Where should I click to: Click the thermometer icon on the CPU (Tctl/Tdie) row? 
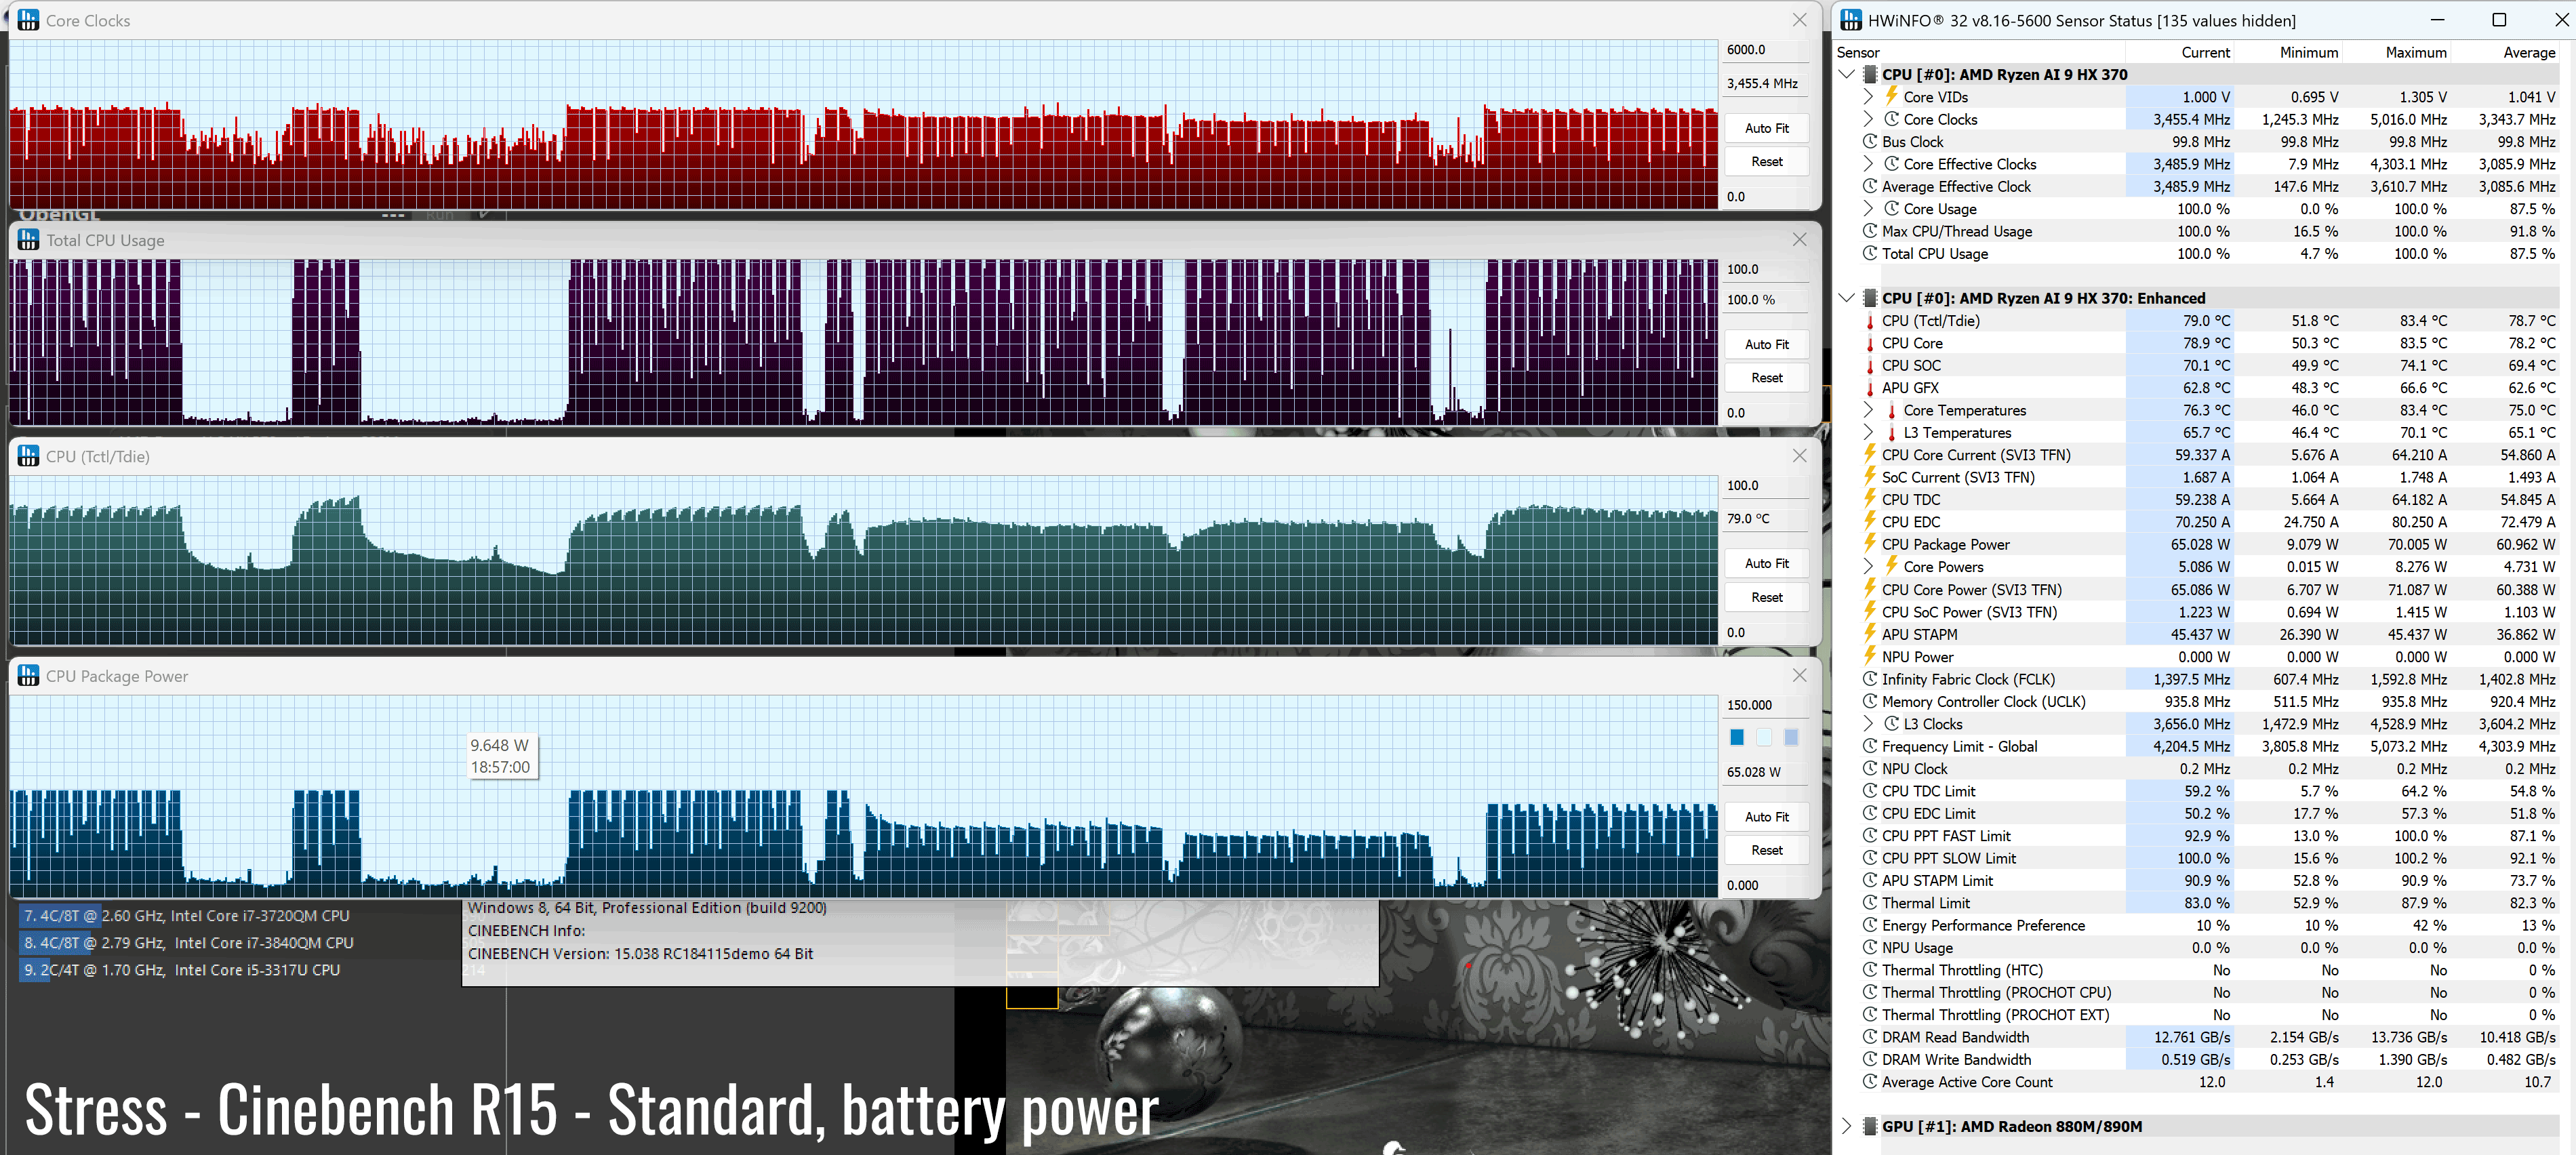pyautogui.click(x=1870, y=321)
